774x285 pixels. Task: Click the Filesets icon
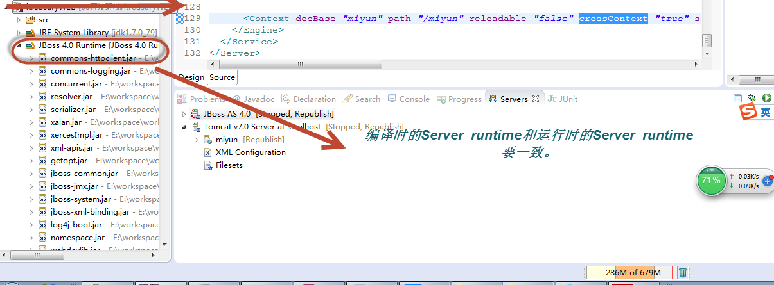(207, 165)
